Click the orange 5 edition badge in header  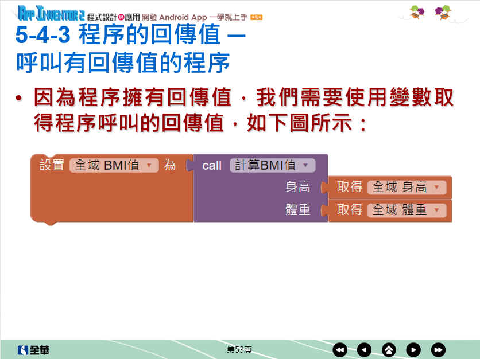coord(256,17)
